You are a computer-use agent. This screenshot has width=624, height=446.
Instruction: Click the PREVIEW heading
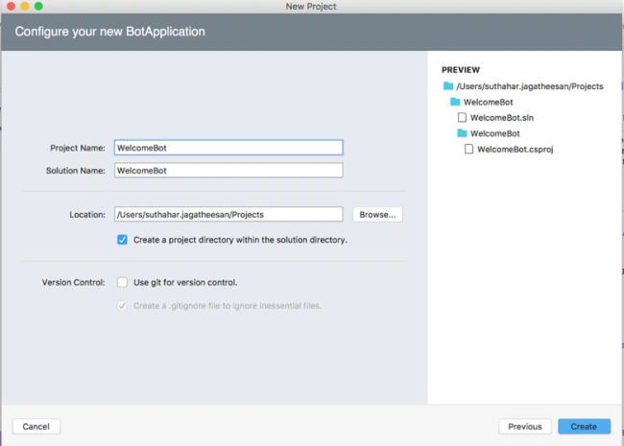[x=461, y=70]
